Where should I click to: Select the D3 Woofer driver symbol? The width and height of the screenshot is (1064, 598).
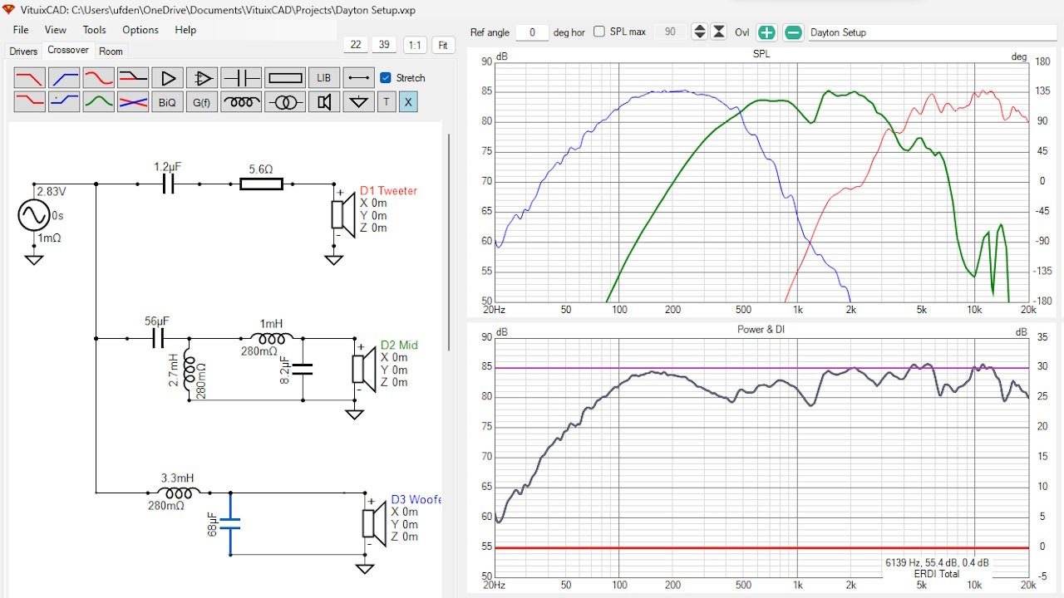coord(375,523)
